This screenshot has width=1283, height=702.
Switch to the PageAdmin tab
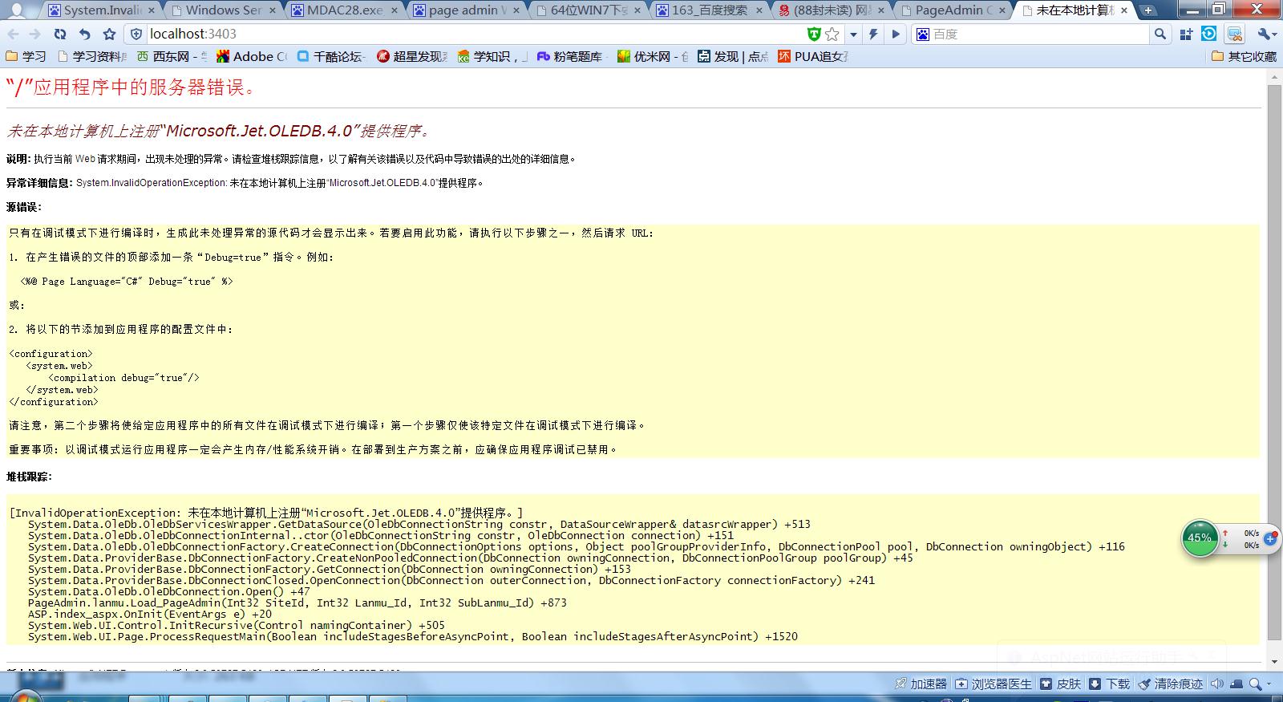point(952,10)
